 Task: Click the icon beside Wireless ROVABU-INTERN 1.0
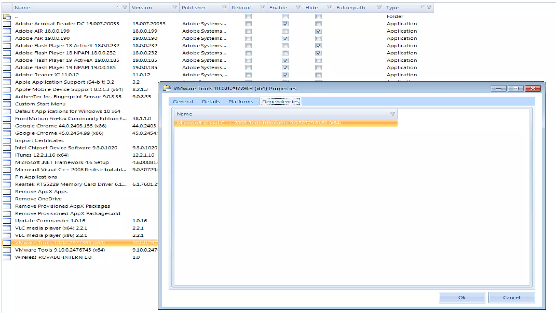pos(7,257)
